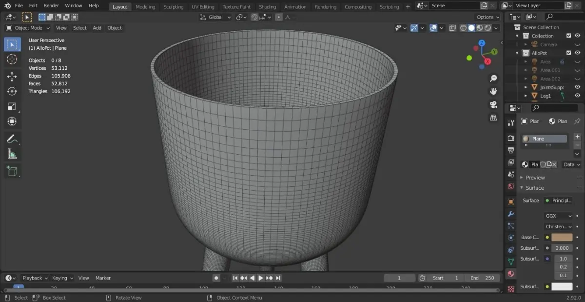Activate the 3D Cursor tool
The image size is (585, 302).
click(13, 60)
